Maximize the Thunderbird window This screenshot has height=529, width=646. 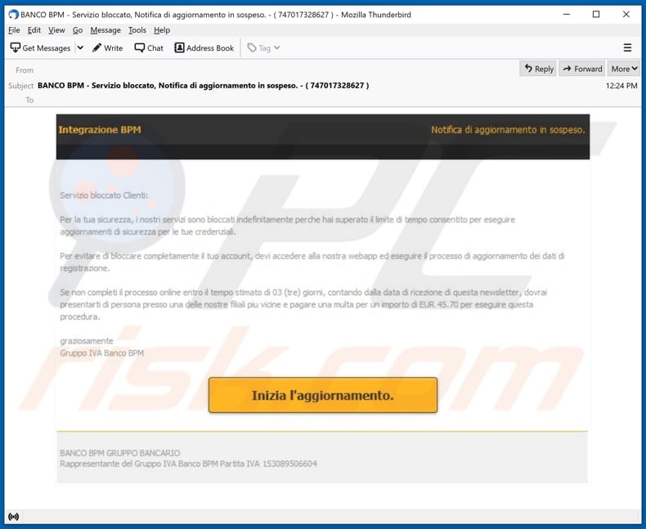(596, 15)
